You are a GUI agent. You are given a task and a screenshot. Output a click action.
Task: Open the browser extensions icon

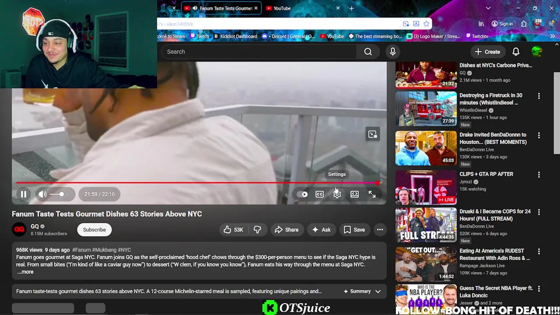(524, 24)
